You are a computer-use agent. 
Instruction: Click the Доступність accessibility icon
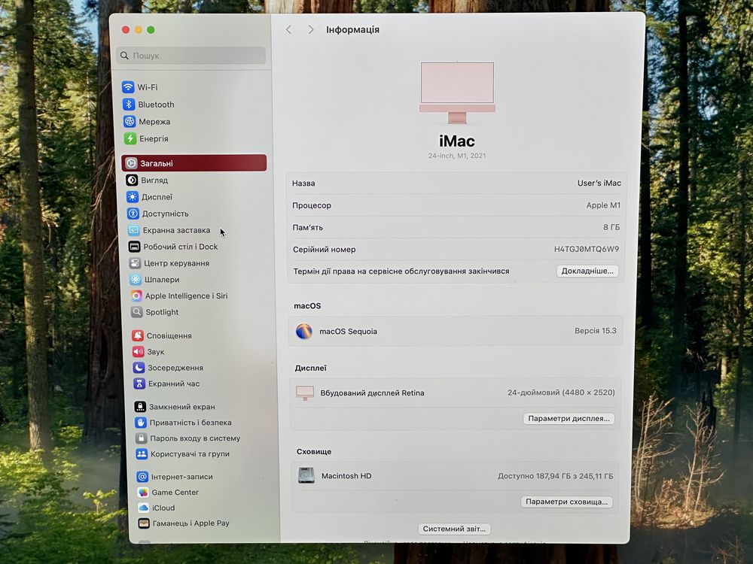[x=133, y=214]
